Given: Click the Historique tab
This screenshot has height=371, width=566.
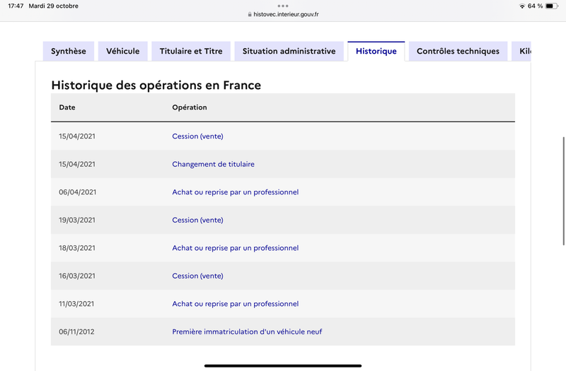Looking at the screenshot, I should click(376, 51).
